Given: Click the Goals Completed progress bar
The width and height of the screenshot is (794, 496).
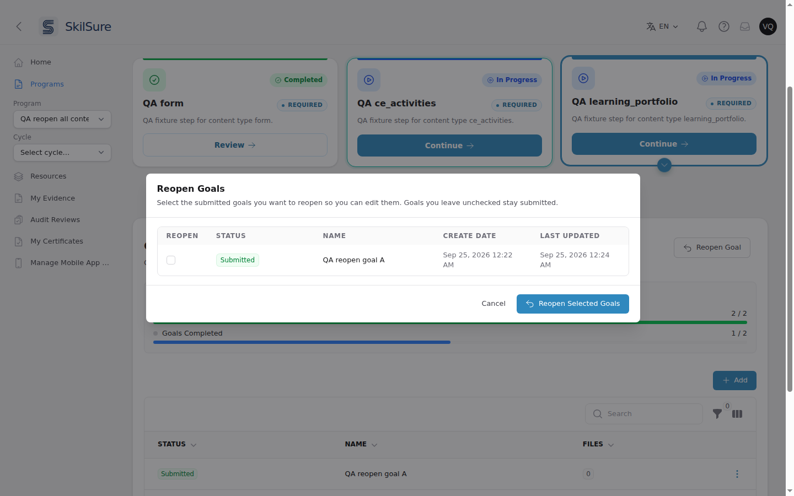Looking at the screenshot, I should pyautogui.click(x=450, y=342).
